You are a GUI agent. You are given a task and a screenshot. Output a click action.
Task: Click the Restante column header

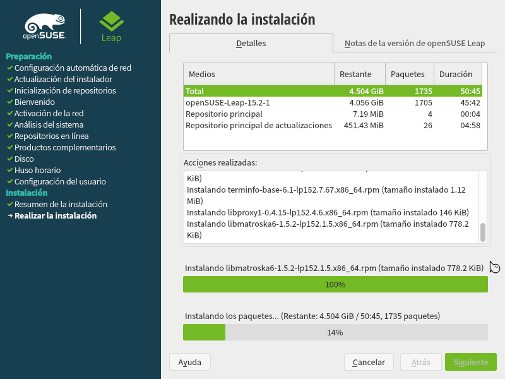(360, 74)
